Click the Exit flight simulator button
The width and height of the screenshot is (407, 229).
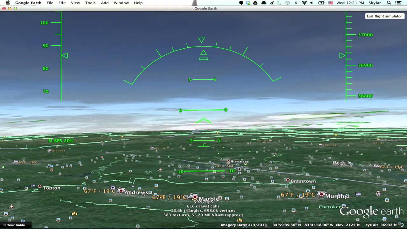384,16
